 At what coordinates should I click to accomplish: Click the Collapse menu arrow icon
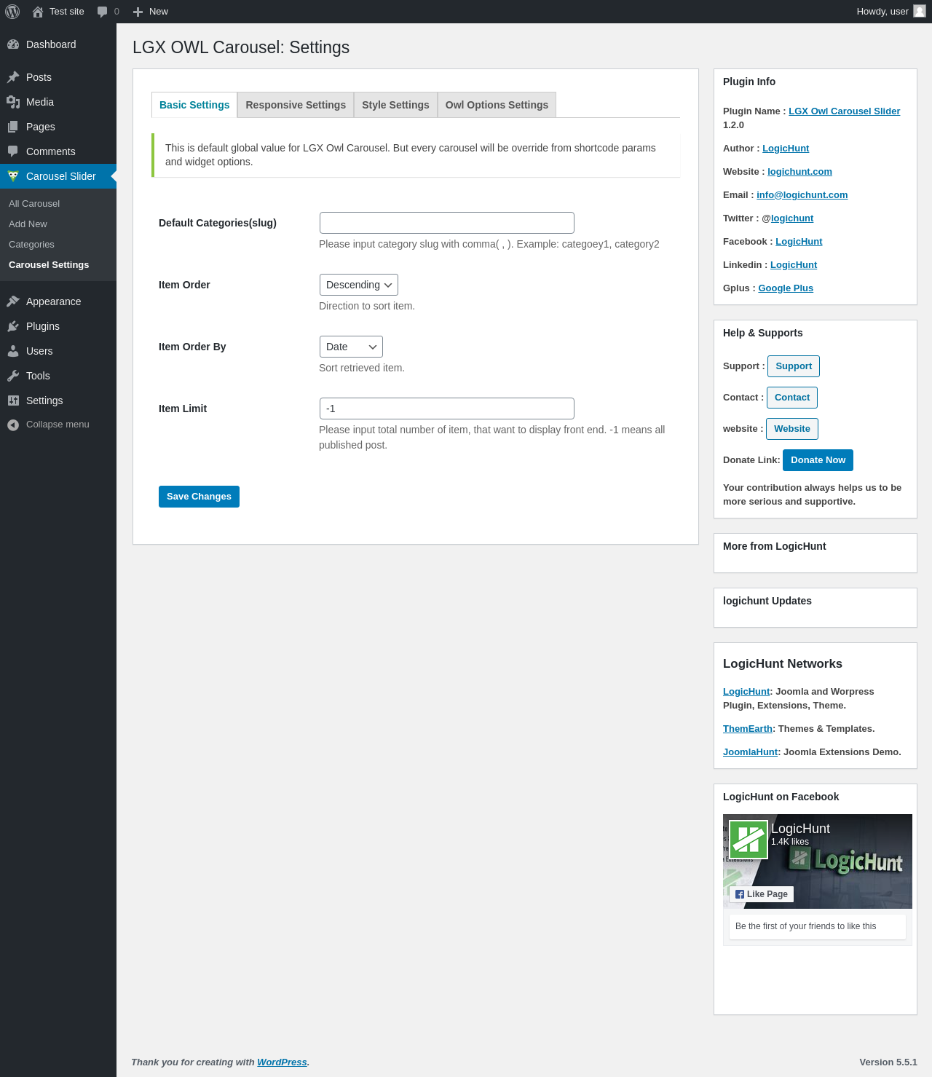13,425
